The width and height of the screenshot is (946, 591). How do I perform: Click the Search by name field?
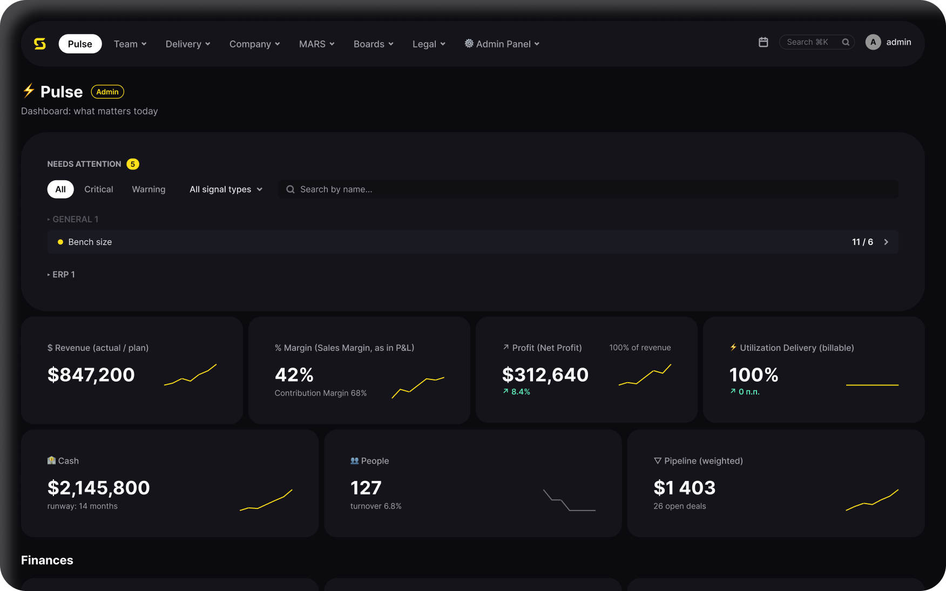[588, 189]
